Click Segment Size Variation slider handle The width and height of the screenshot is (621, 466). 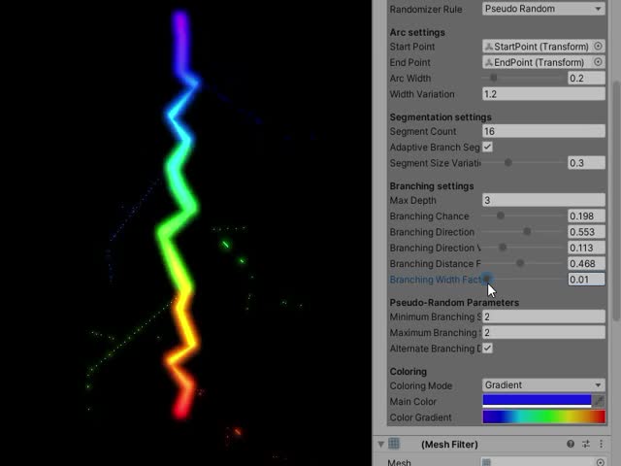click(x=508, y=163)
